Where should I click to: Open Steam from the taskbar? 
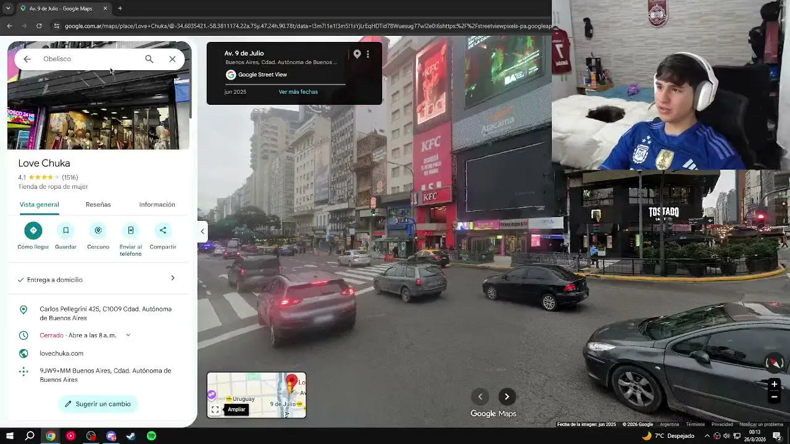(131, 436)
